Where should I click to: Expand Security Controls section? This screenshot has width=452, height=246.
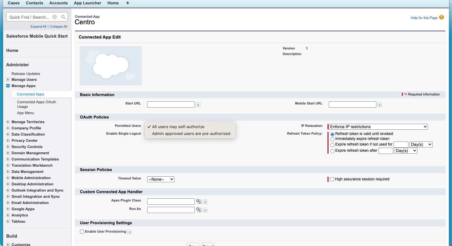coord(8,147)
